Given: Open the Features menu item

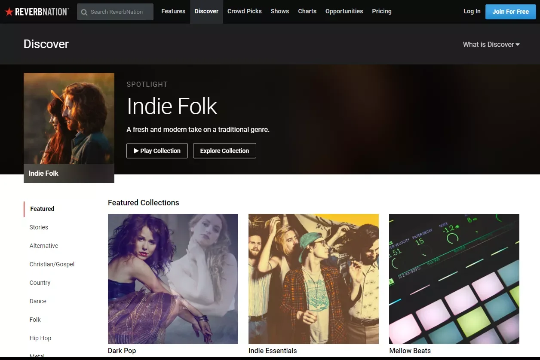Looking at the screenshot, I should (173, 11).
